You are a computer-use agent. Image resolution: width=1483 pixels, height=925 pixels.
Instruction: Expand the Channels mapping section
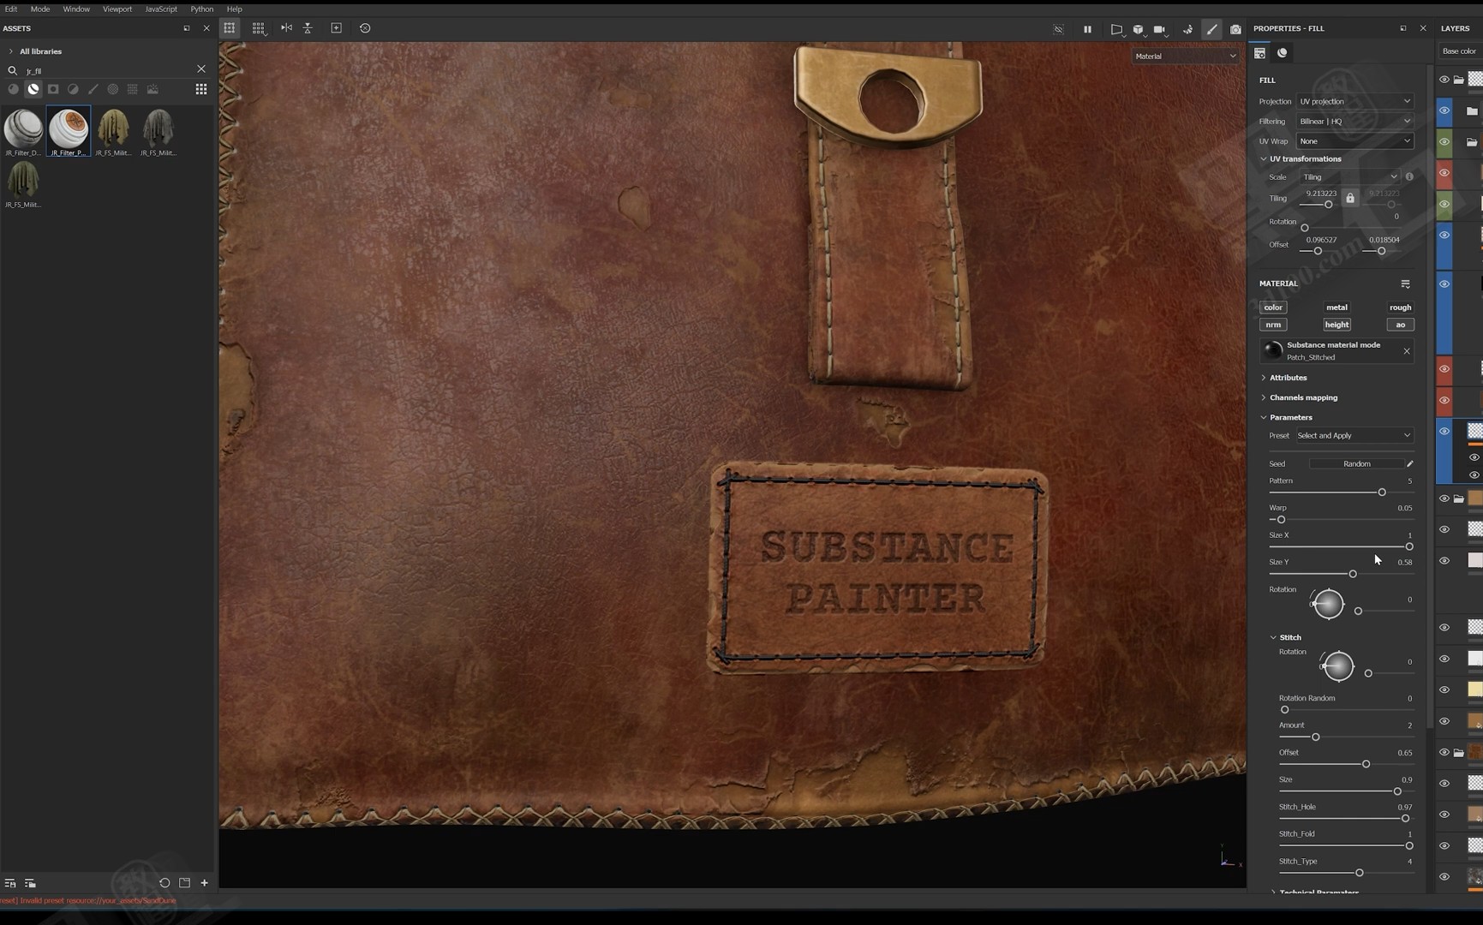coord(1303,397)
